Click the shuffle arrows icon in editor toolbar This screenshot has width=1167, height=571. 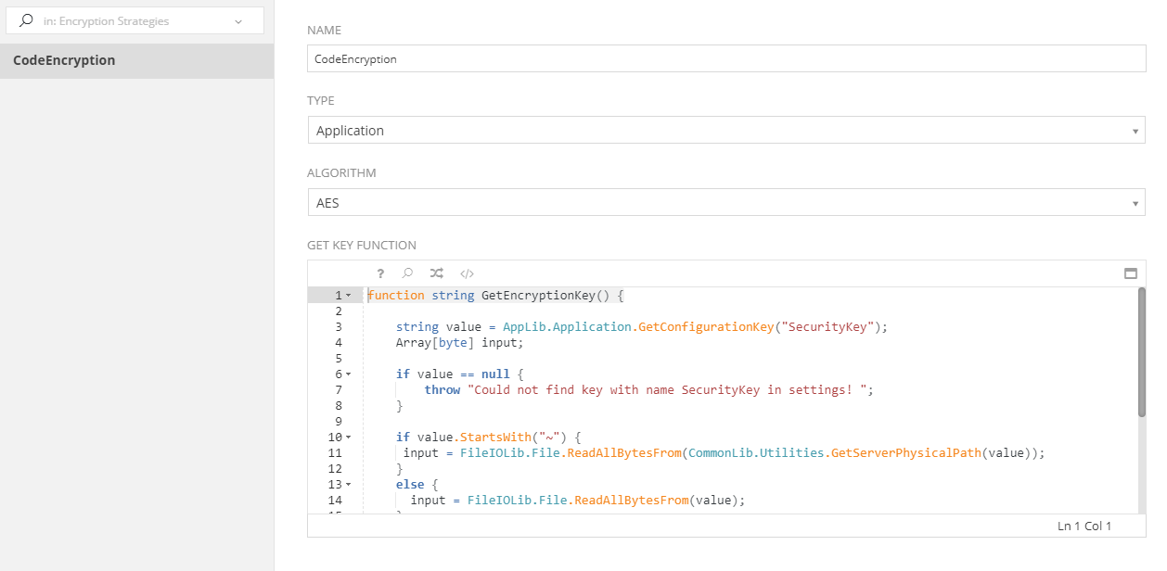point(437,273)
